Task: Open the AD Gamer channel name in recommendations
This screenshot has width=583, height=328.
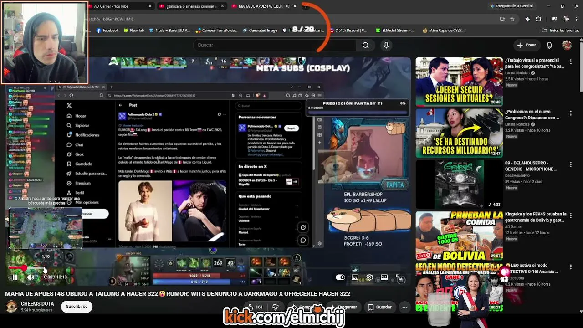Action: point(513,227)
